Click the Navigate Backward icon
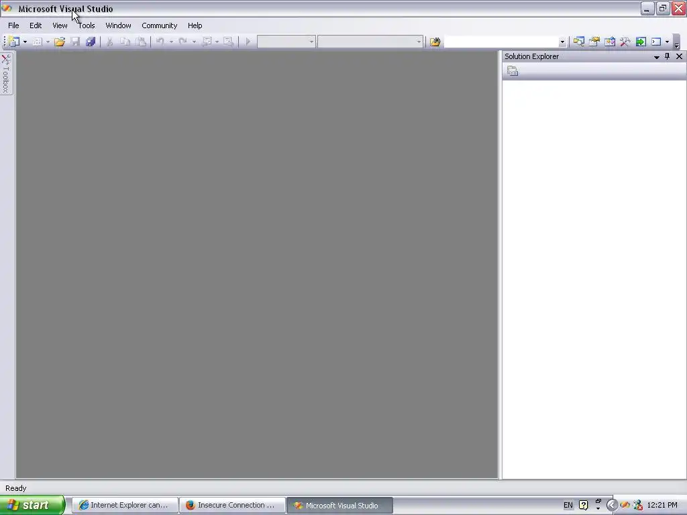Screen dimensions: 687x515 207,42
